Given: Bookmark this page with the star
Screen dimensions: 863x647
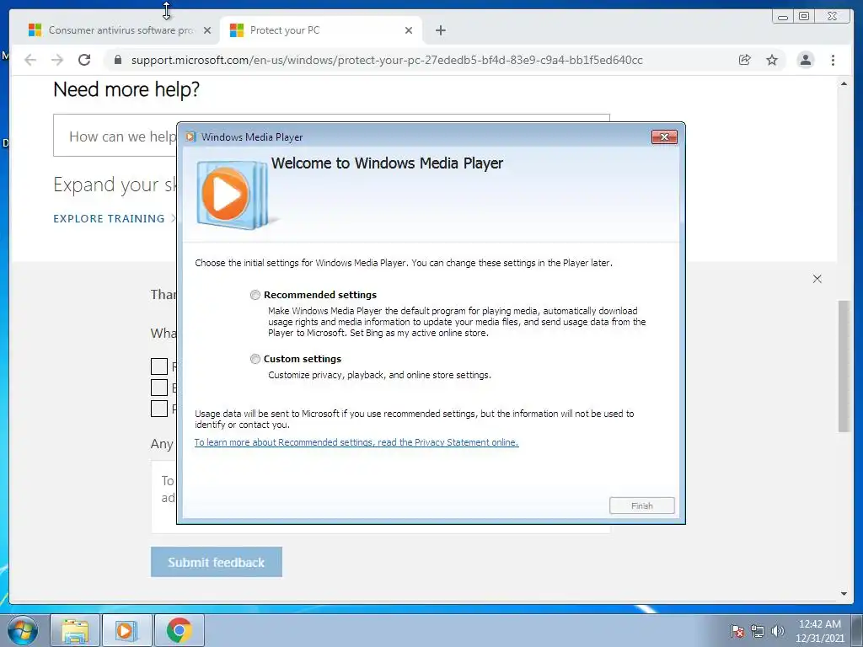Looking at the screenshot, I should coord(772,60).
